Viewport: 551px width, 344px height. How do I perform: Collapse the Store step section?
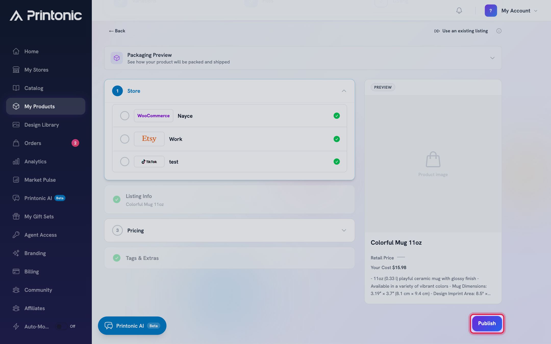point(344,91)
